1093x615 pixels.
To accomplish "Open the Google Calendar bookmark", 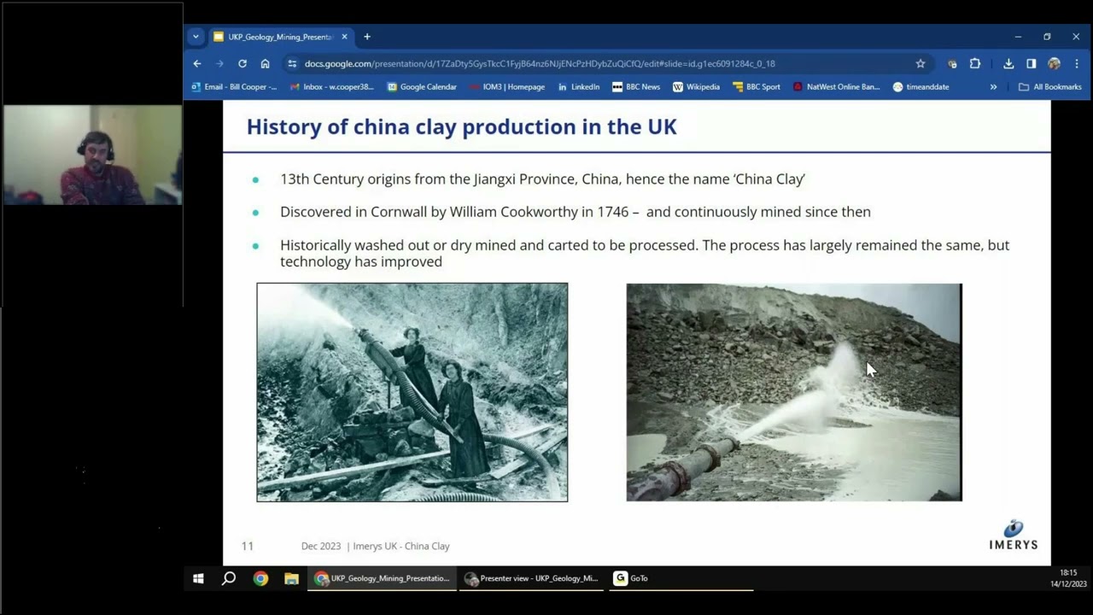I will (422, 86).
